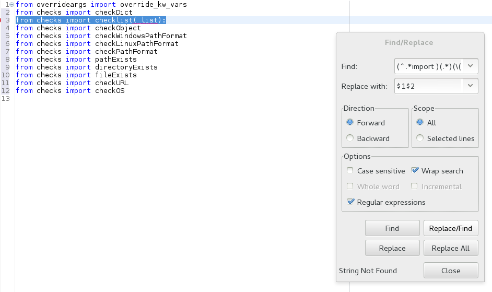This screenshot has width=492, height=292.
Task: Click the String Not Found status message
Action: click(x=368, y=271)
